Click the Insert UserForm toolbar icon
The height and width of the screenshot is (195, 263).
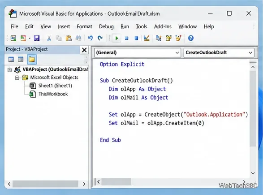click(x=23, y=38)
